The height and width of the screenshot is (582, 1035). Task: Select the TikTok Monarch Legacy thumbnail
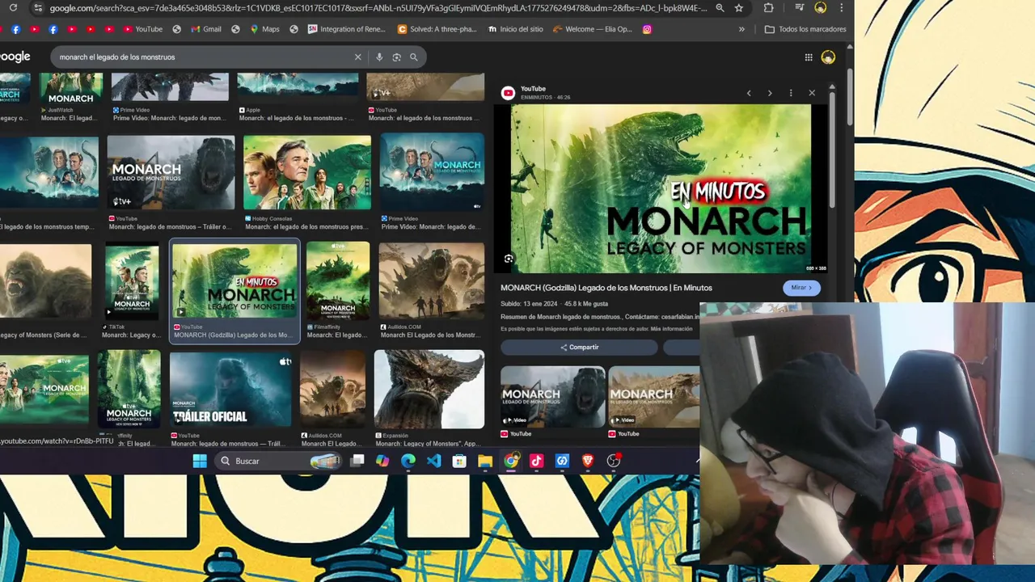[x=132, y=281]
